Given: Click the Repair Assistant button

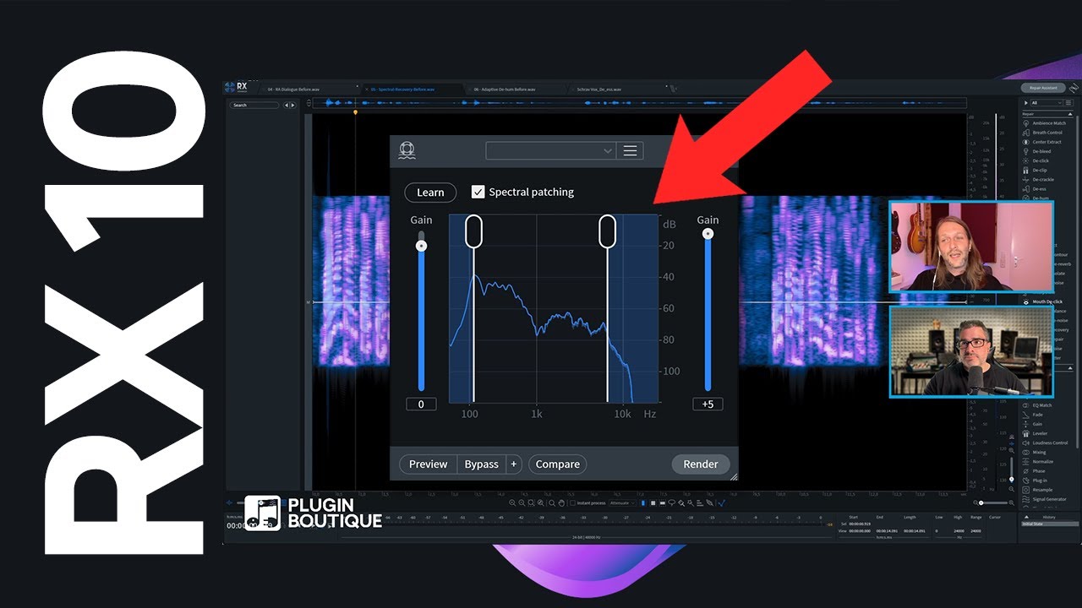Looking at the screenshot, I should click(1043, 88).
